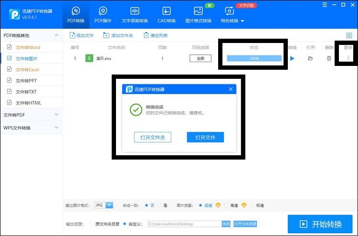Select the CAD转换 tab
The height and width of the screenshot is (236, 358).
pos(167,15)
